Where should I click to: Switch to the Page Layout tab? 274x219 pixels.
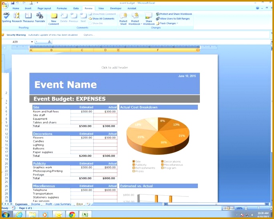point(44,8)
